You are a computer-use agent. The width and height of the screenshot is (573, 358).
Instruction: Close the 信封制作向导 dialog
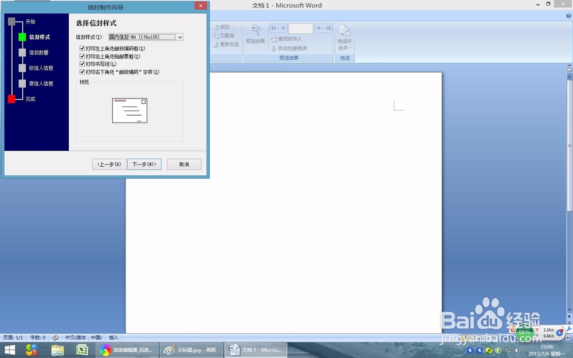[201, 6]
